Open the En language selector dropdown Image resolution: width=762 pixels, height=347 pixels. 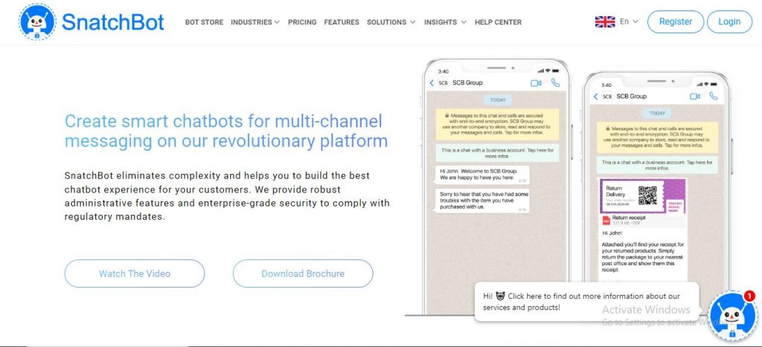[x=630, y=22]
